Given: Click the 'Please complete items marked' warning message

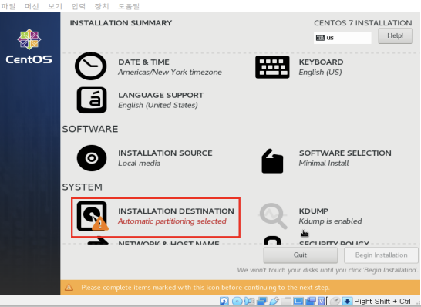Looking at the screenshot, I should coord(205,288).
